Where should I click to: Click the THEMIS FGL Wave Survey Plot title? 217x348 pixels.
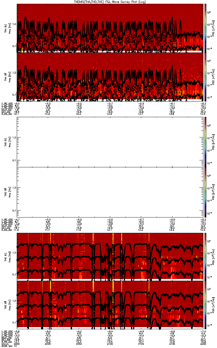[x=109, y=2]
